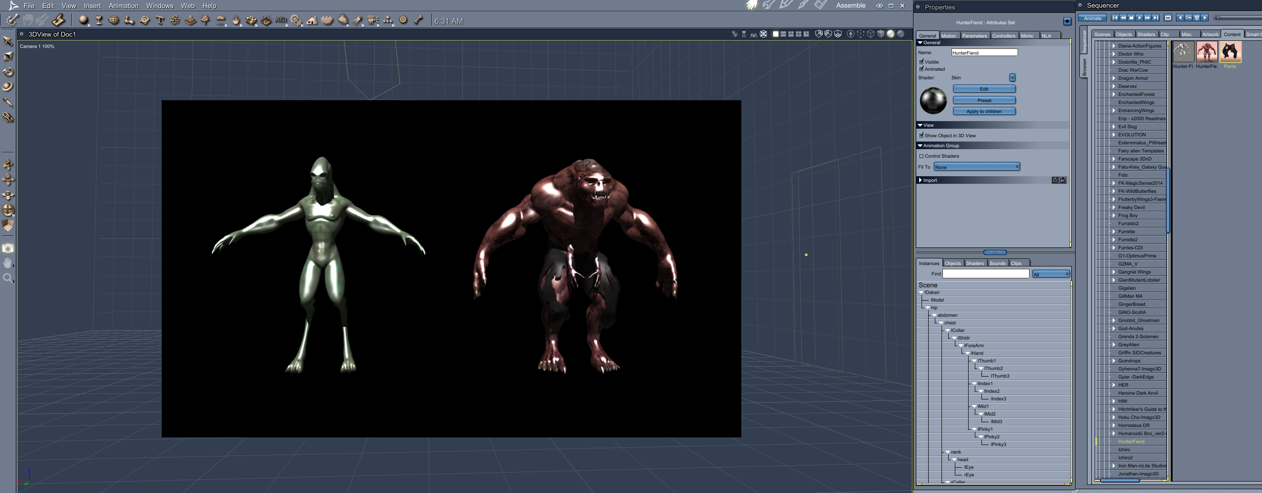Viewport: 1262px width, 493px height.
Task: Select the arrow selection tool
Action: [x=8, y=42]
